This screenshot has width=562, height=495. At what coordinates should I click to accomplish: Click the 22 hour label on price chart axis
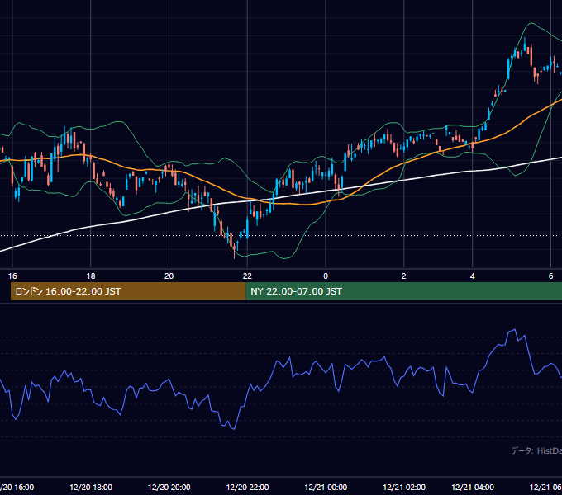(x=247, y=276)
